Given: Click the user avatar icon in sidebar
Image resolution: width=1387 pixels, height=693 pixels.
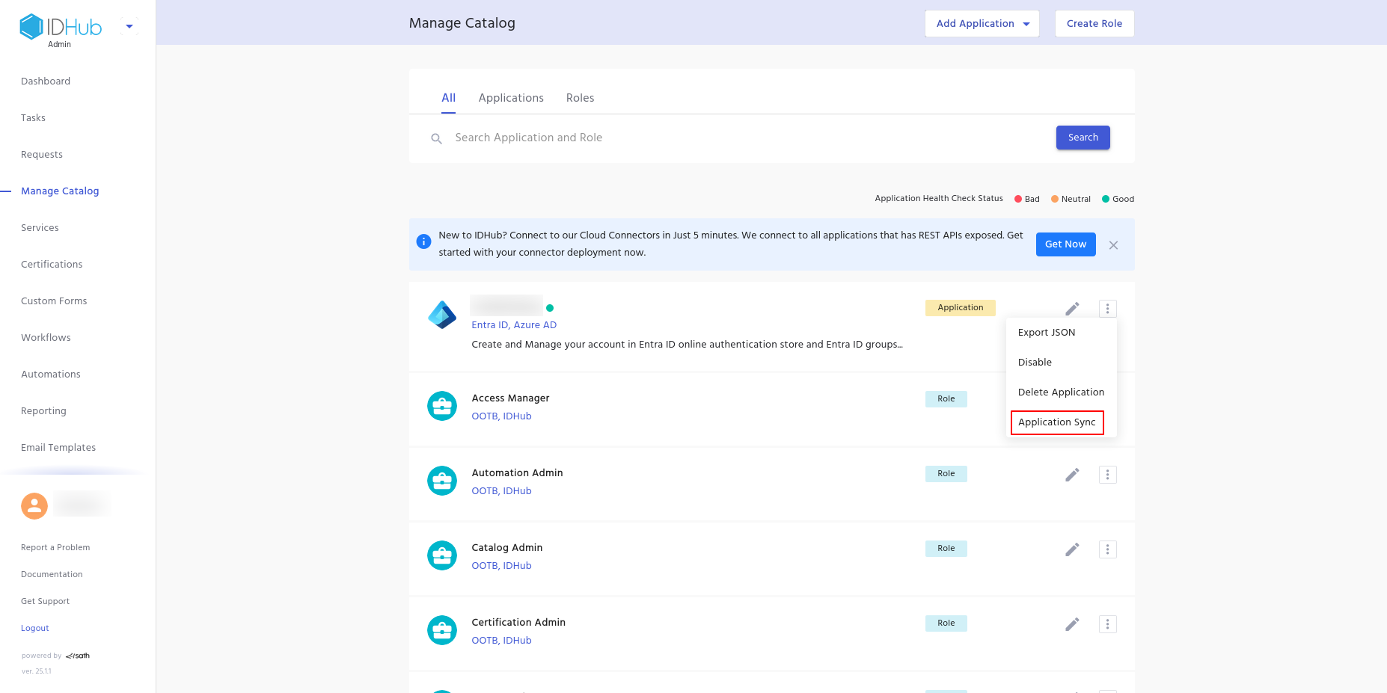Looking at the screenshot, I should click(34, 506).
